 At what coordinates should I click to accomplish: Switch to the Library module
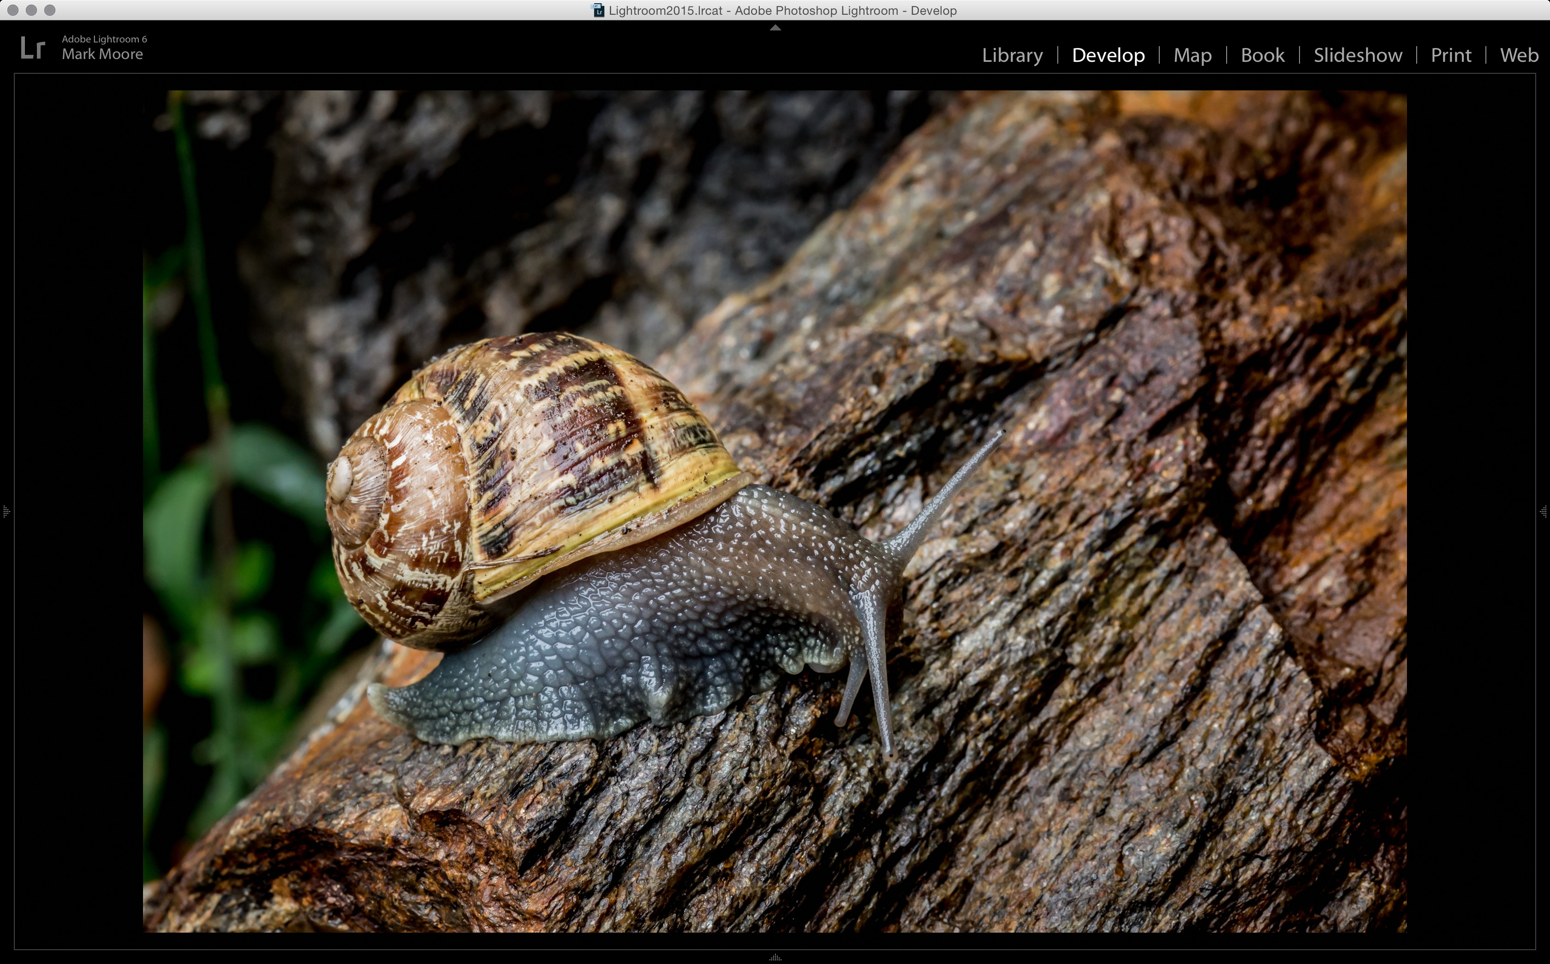[x=1012, y=55]
